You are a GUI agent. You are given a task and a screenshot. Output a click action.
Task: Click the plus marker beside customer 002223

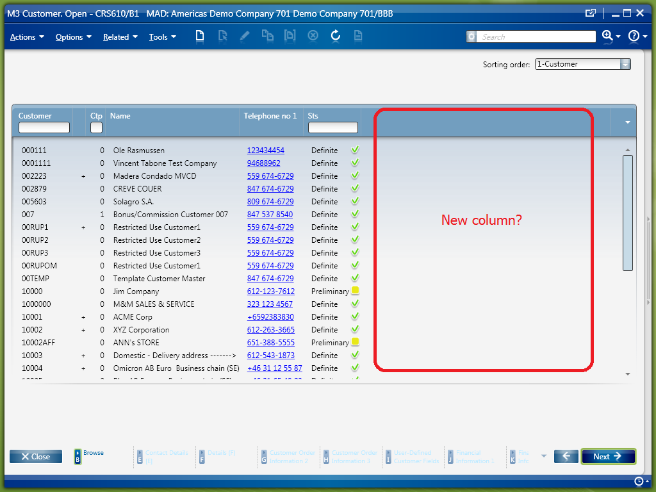tap(83, 176)
